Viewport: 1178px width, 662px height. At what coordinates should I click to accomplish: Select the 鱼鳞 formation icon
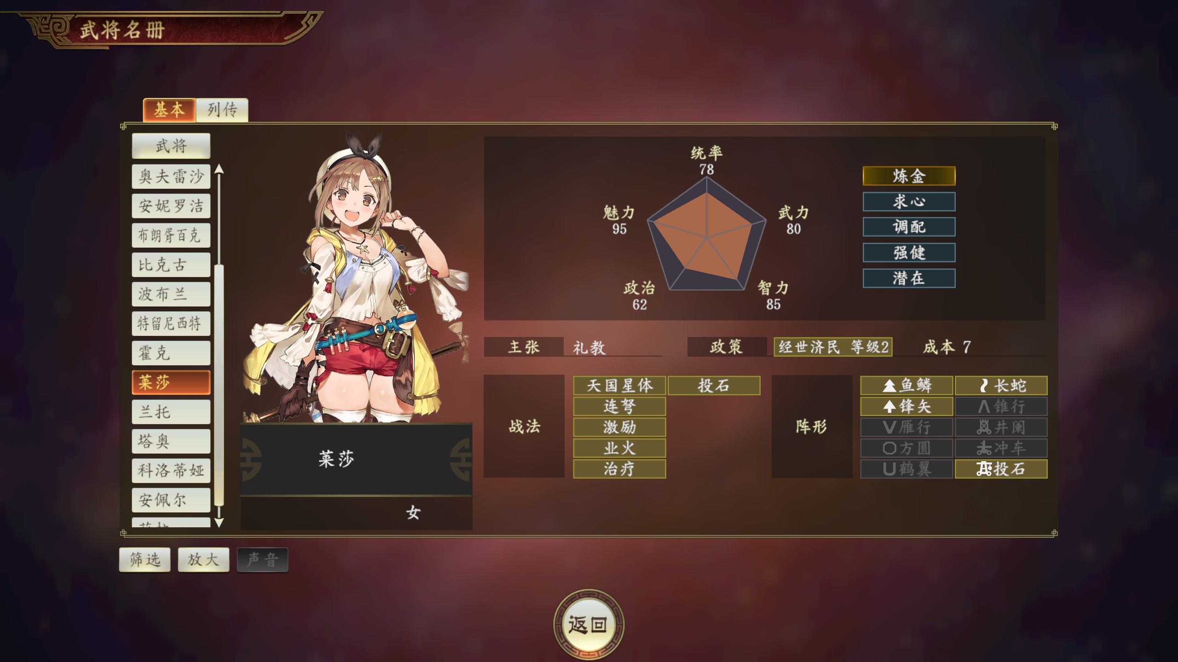pos(906,385)
